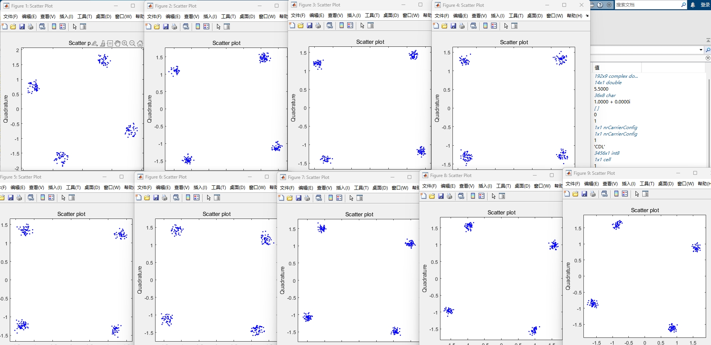Open file via folder icon in Figure 6
This screenshot has height=345, width=711.
coord(147,198)
